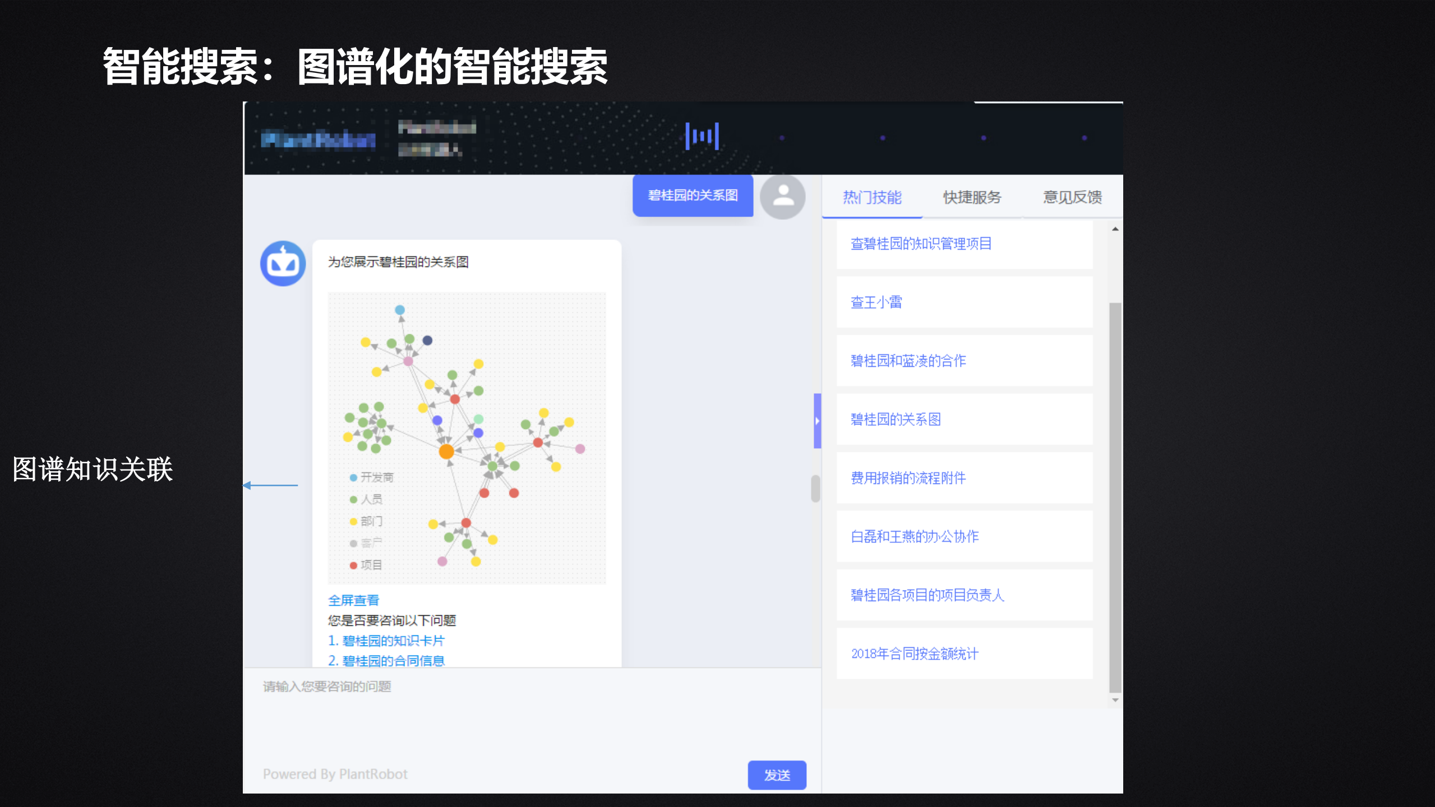Click the 发送 send button
The width and height of the screenshot is (1435, 807).
[777, 775]
